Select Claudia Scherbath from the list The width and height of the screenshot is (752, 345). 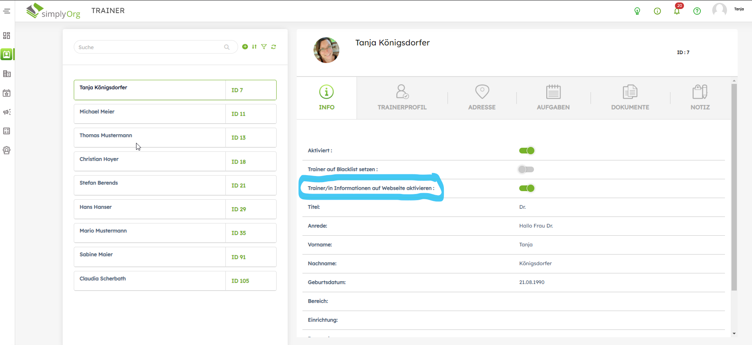tap(150, 281)
